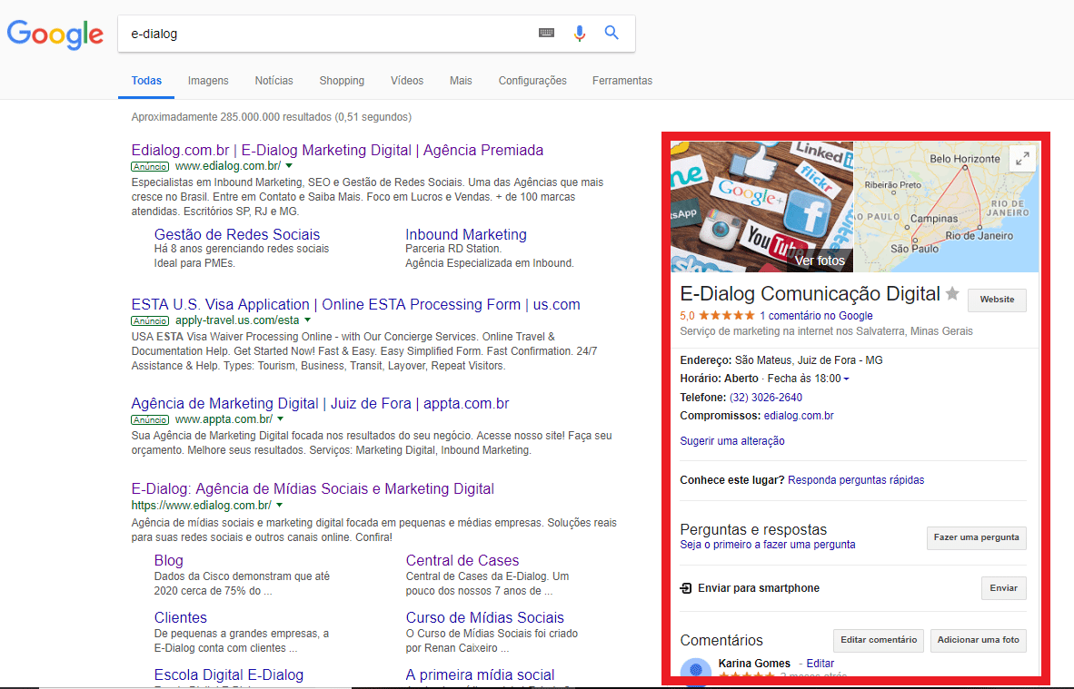Click Karina Gomes profile avatar
This screenshot has height=689, width=1074.
click(x=696, y=670)
